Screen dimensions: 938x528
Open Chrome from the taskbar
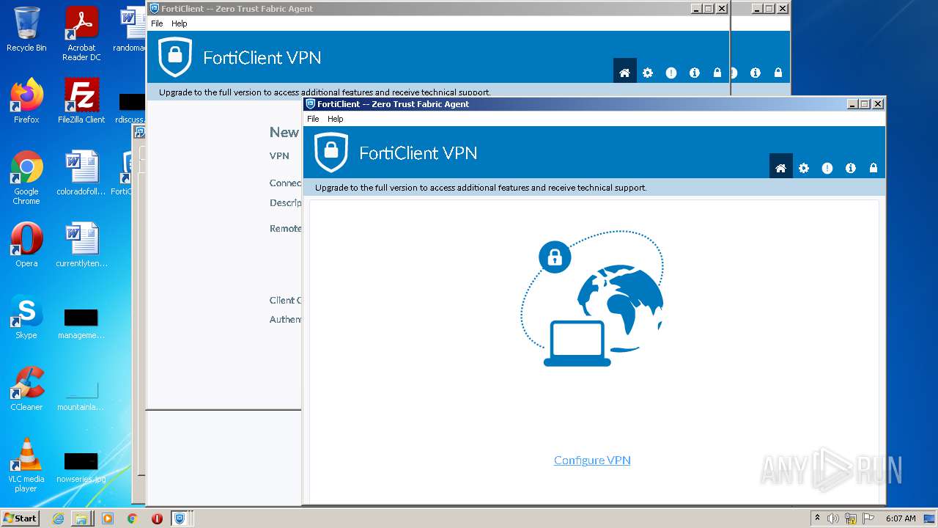tap(132, 518)
